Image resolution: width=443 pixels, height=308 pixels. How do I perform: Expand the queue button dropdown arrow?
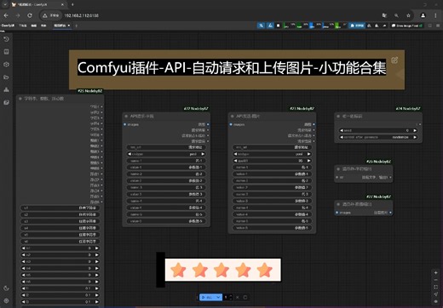[x=218, y=297]
